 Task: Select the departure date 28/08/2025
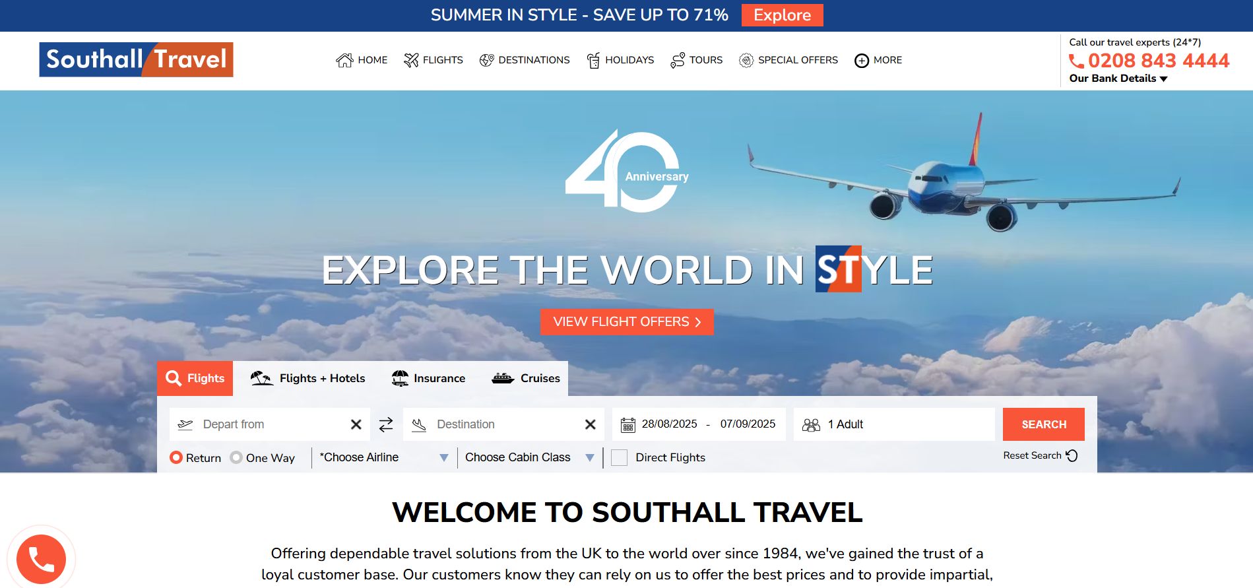click(x=669, y=424)
